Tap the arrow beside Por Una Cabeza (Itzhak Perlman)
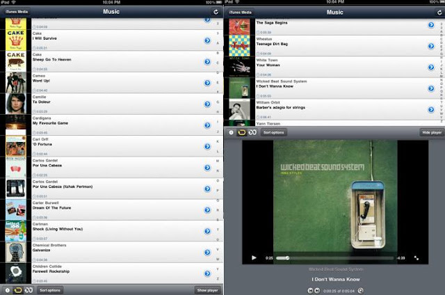 pyautogui.click(x=207, y=189)
